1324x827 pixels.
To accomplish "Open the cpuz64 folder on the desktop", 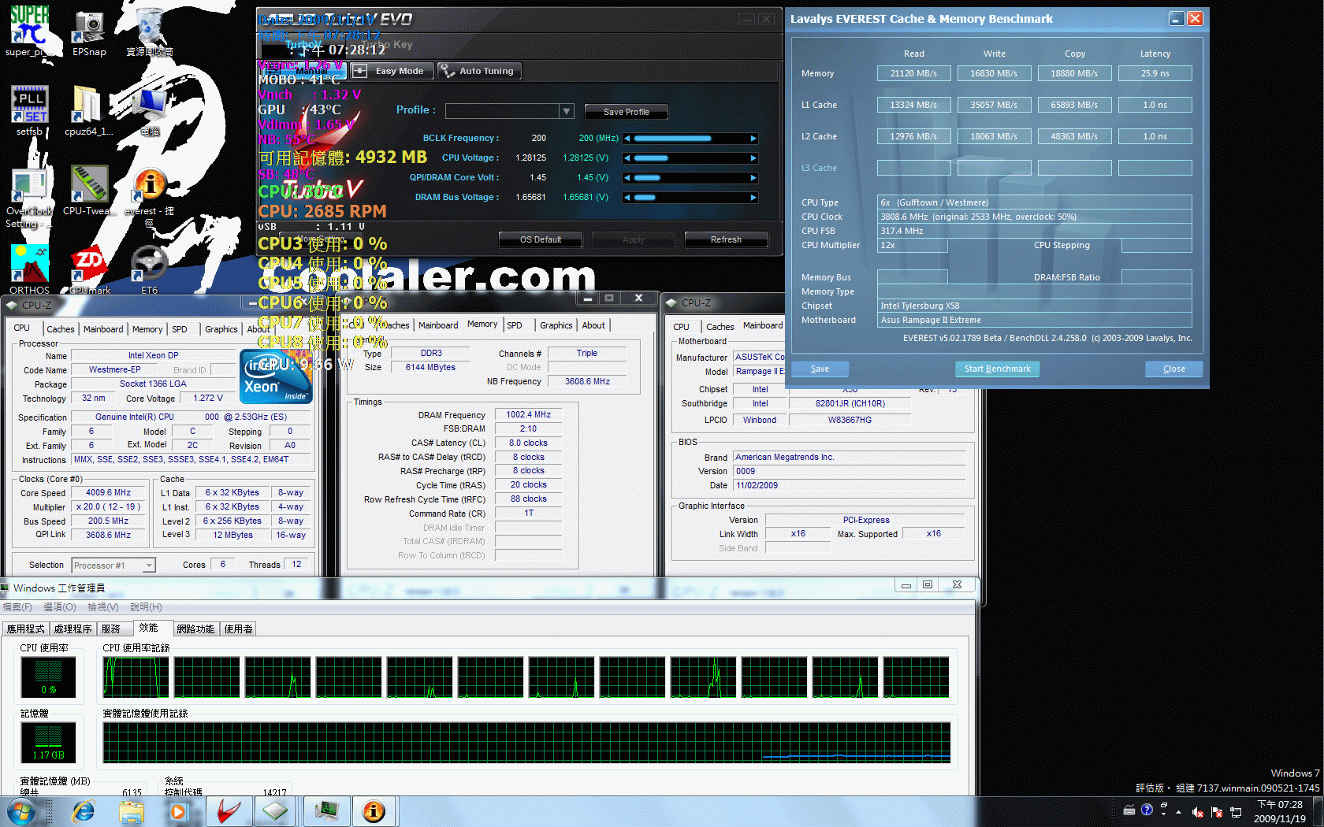I will (88, 110).
